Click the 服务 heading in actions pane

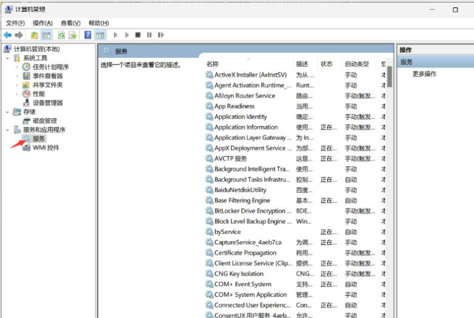click(407, 62)
